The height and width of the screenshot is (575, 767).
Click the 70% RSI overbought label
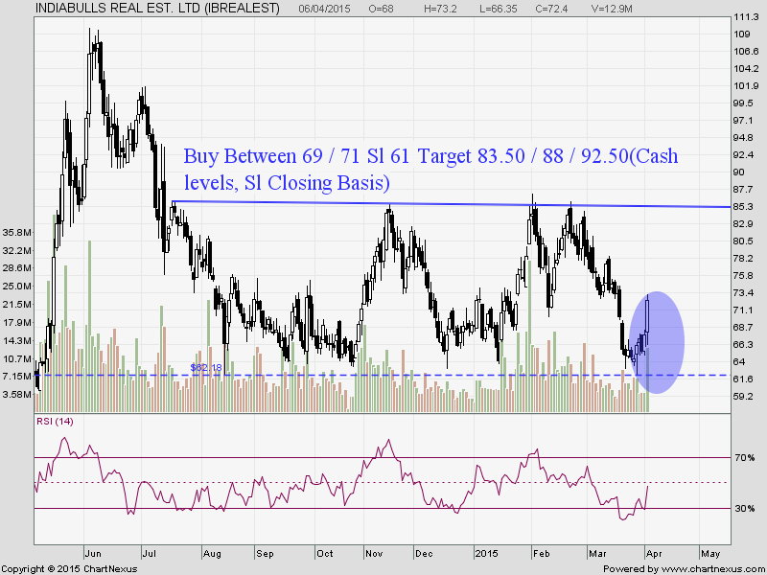(744, 458)
